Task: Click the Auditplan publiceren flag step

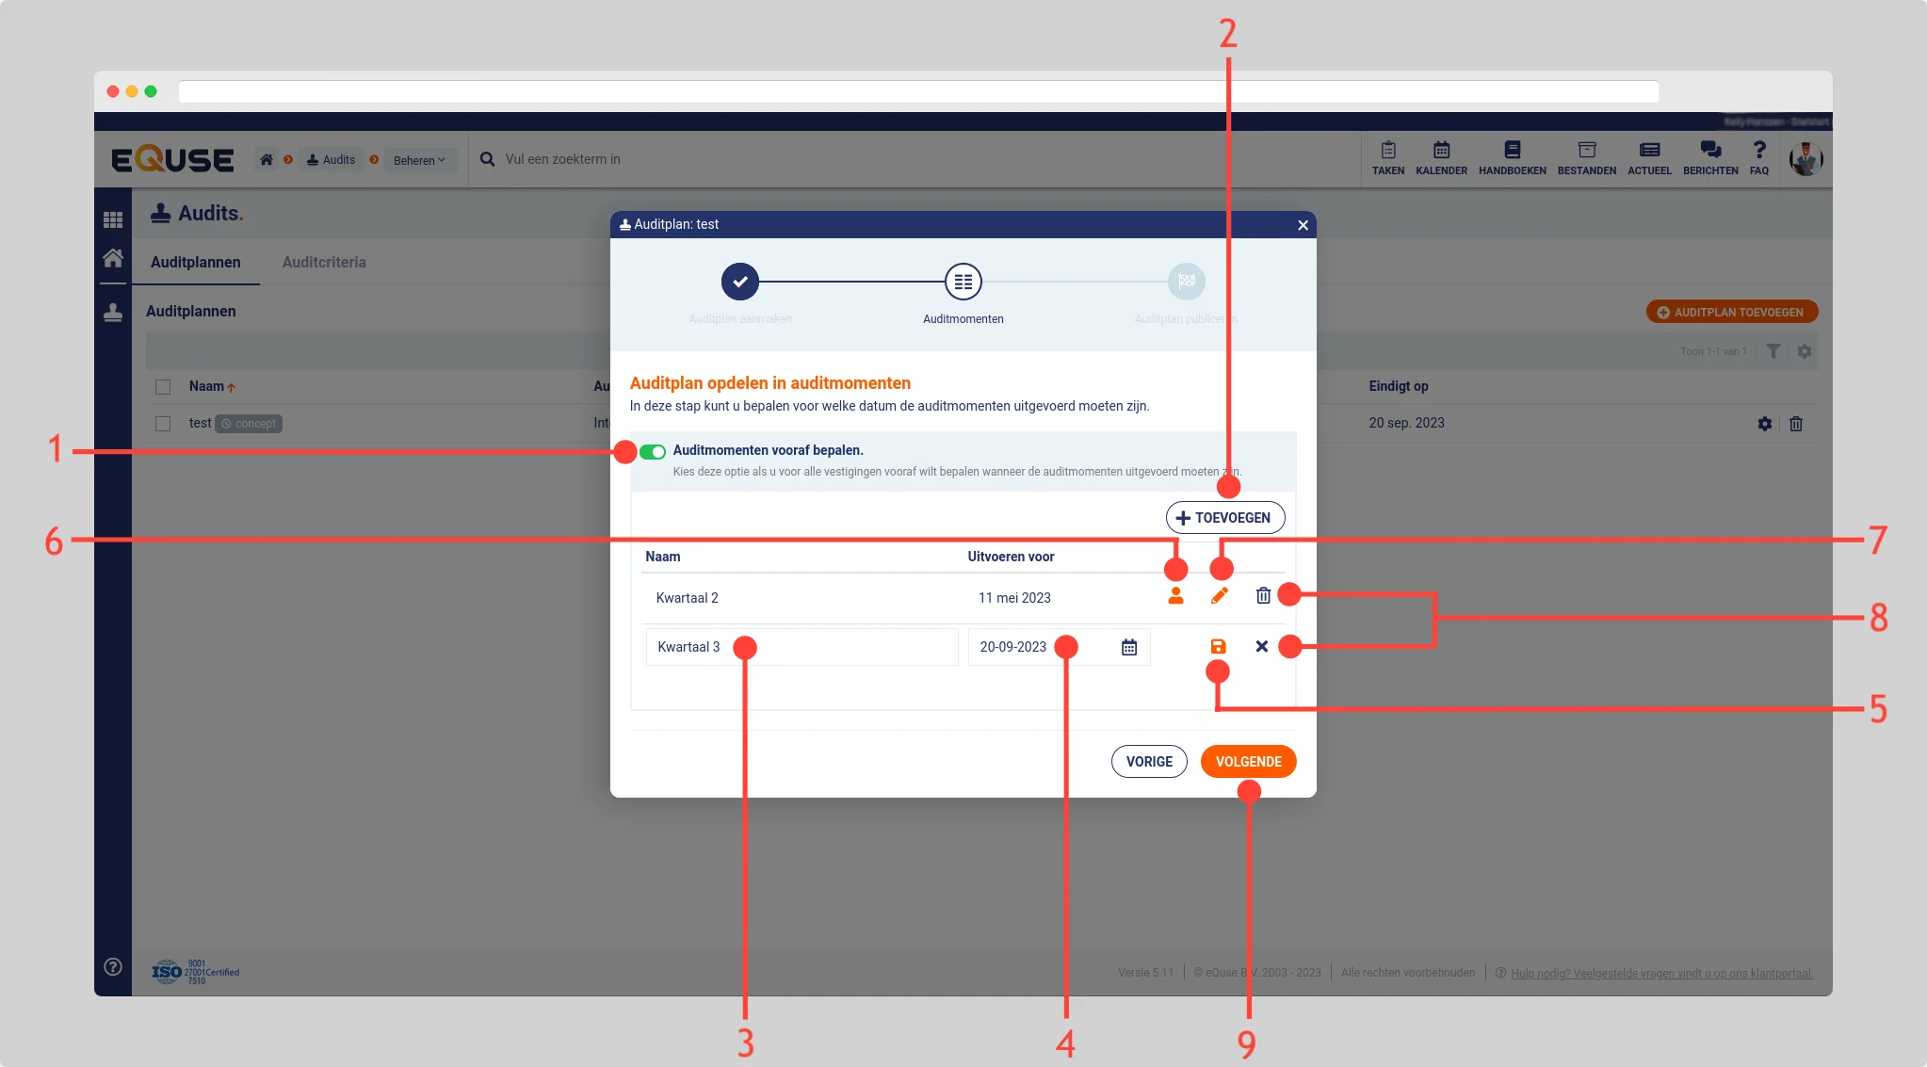Action: coord(1186,282)
